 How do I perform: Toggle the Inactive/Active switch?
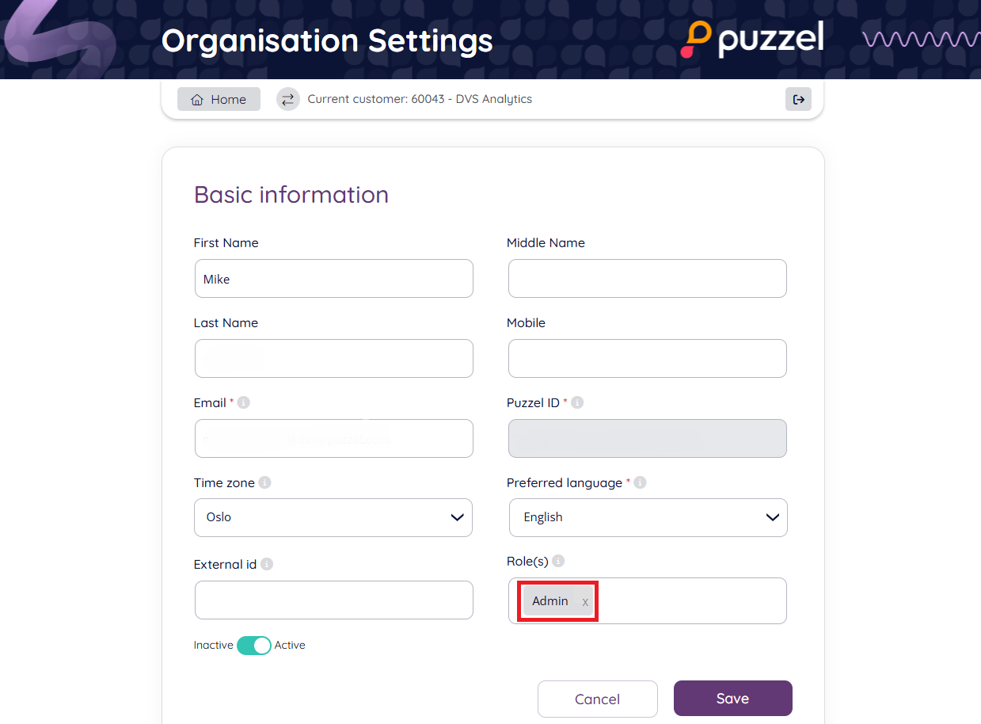253,645
